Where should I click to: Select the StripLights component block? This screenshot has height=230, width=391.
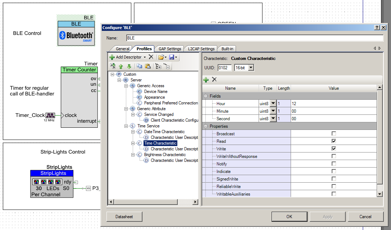coord(52,184)
